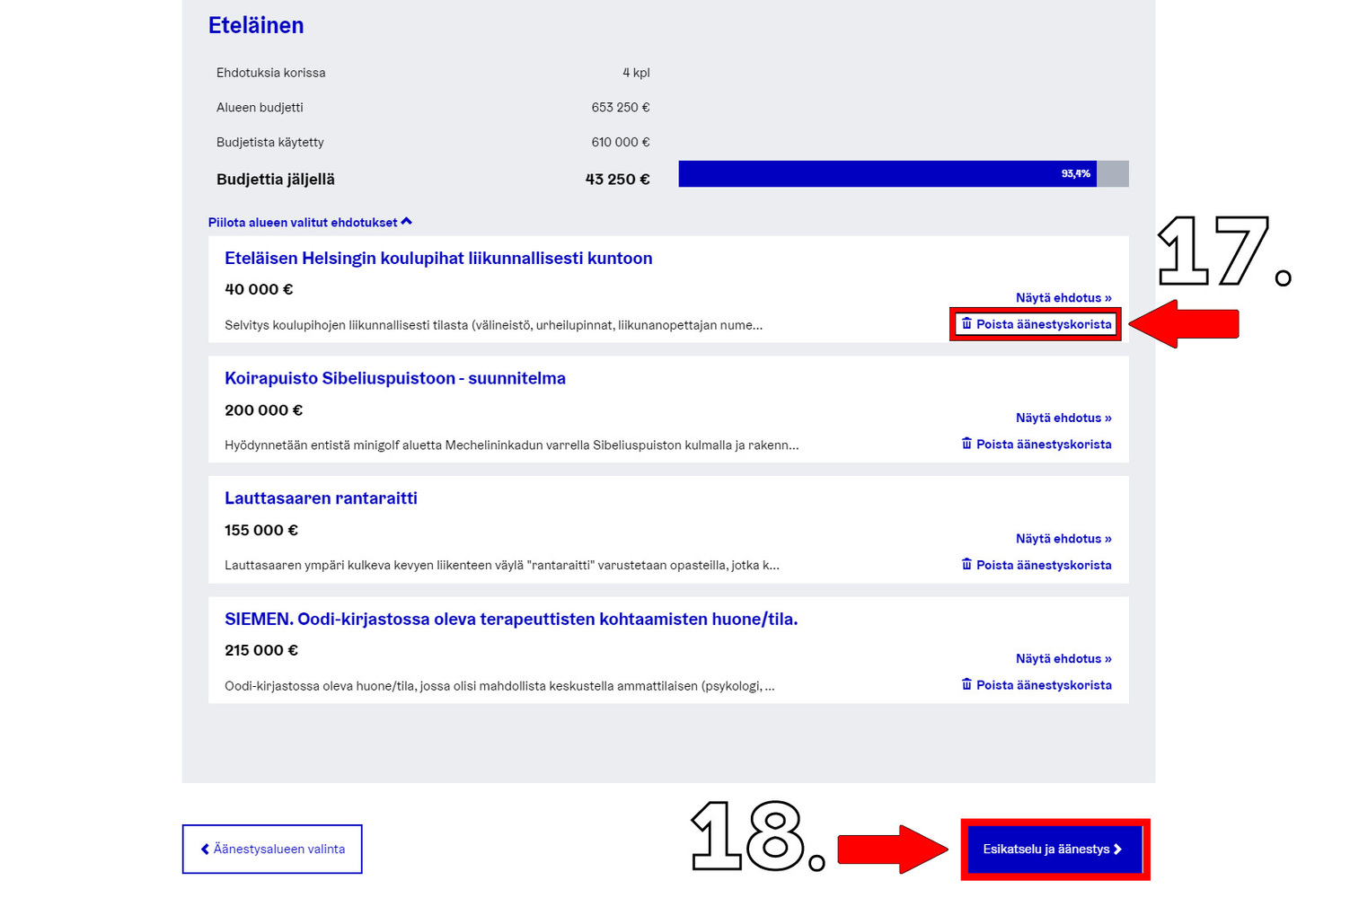Image resolution: width=1350 pixels, height=898 pixels.
Task: Proceed with Esikatselu ja äänestys button
Action: click(x=1054, y=850)
